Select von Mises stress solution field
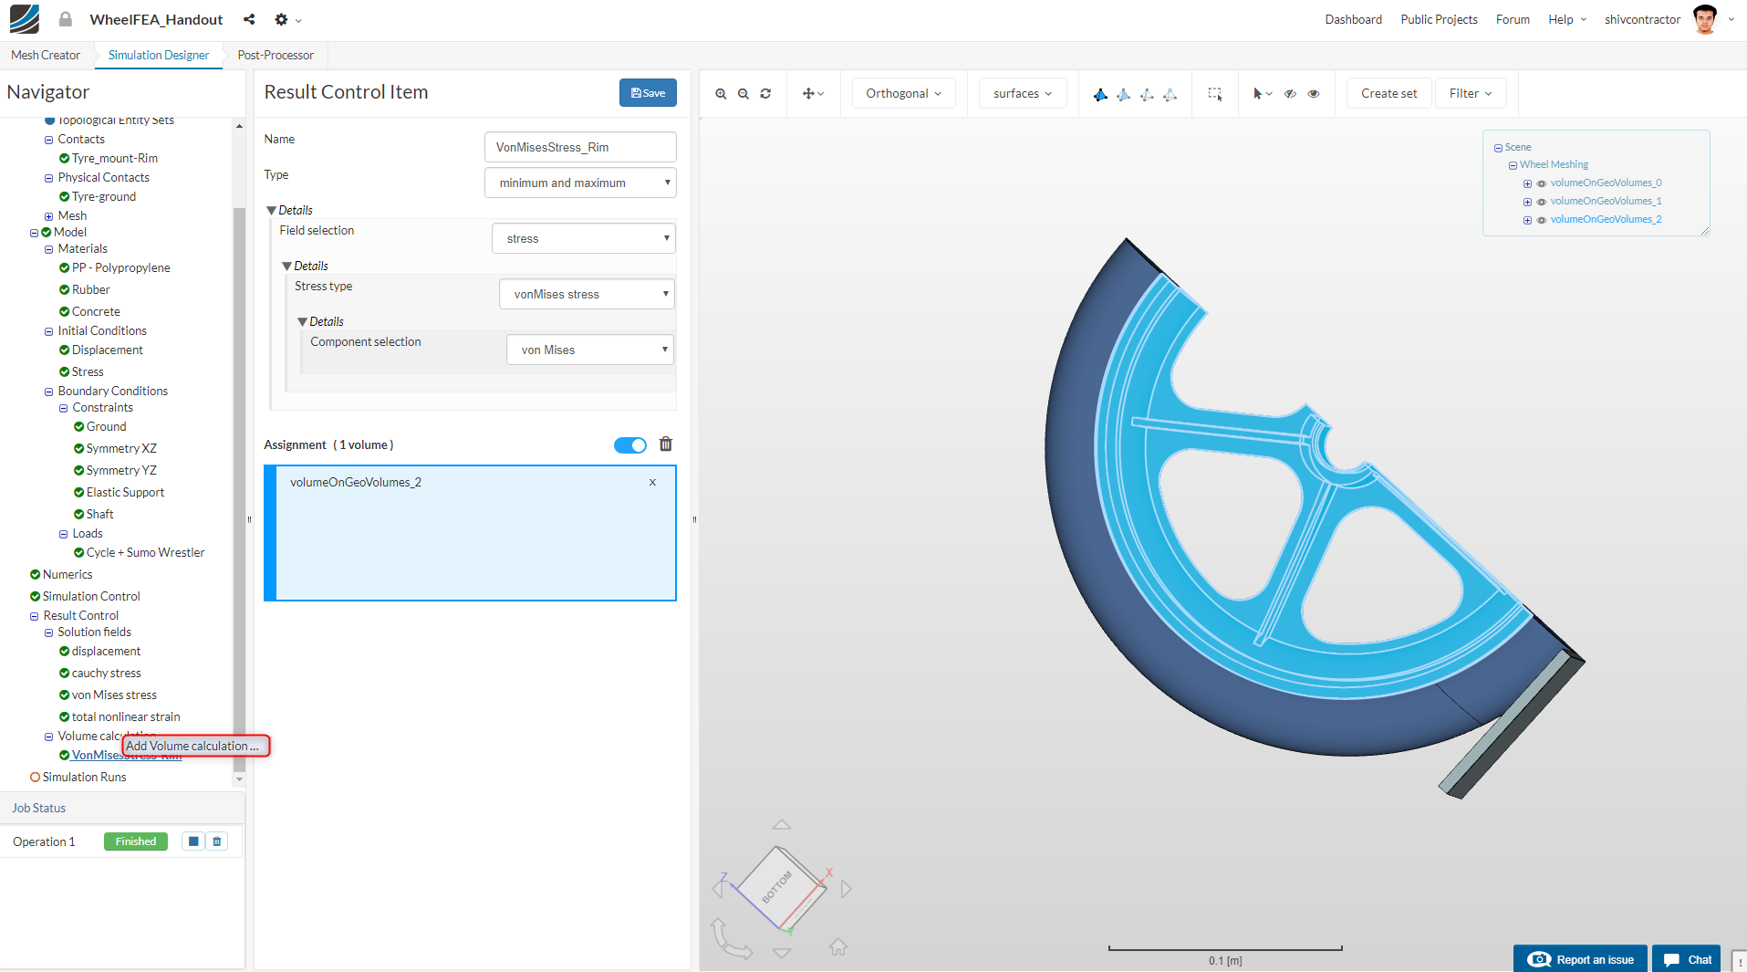 click(x=114, y=695)
